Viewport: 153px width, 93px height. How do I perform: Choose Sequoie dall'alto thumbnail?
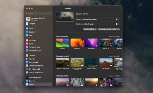coord(92,63)
